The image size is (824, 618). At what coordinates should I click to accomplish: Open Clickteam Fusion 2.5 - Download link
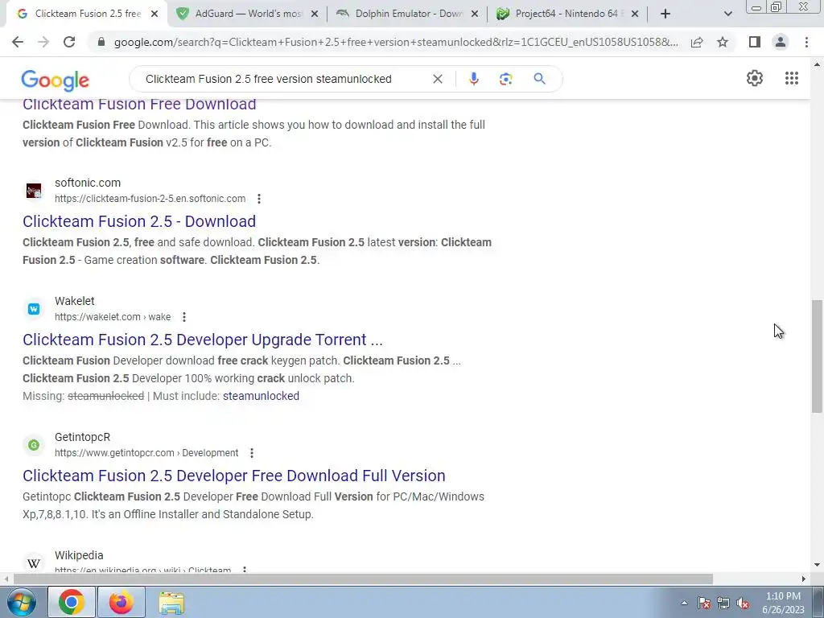tap(139, 221)
